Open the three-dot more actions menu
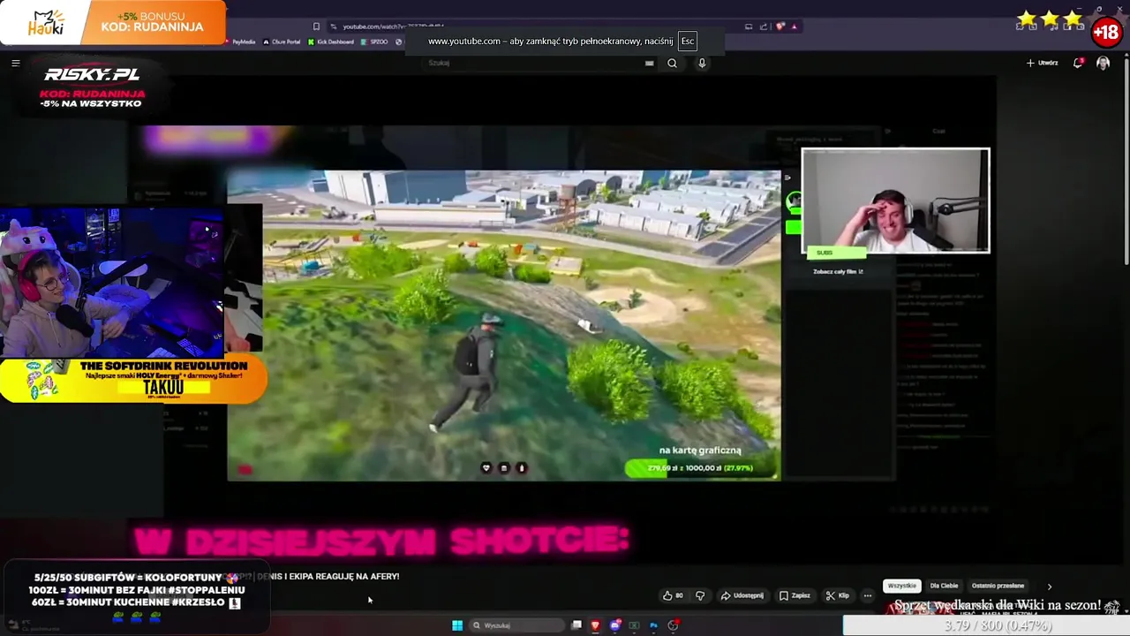 pyautogui.click(x=867, y=595)
